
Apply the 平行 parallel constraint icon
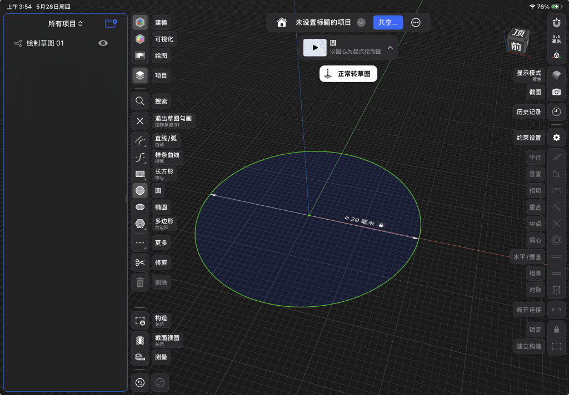pyautogui.click(x=556, y=157)
